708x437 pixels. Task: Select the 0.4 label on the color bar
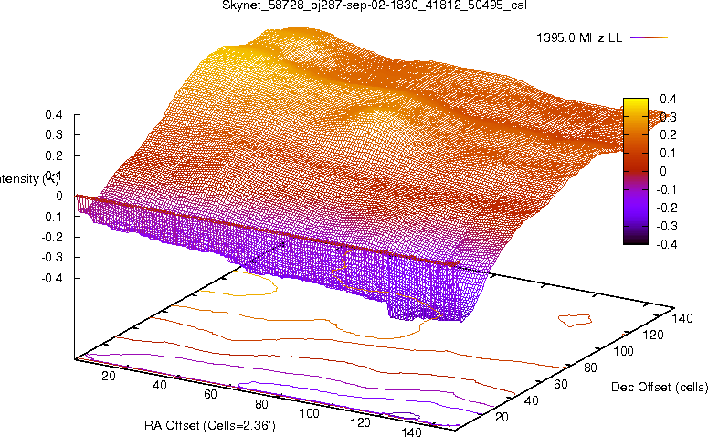pyautogui.click(x=669, y=99)
